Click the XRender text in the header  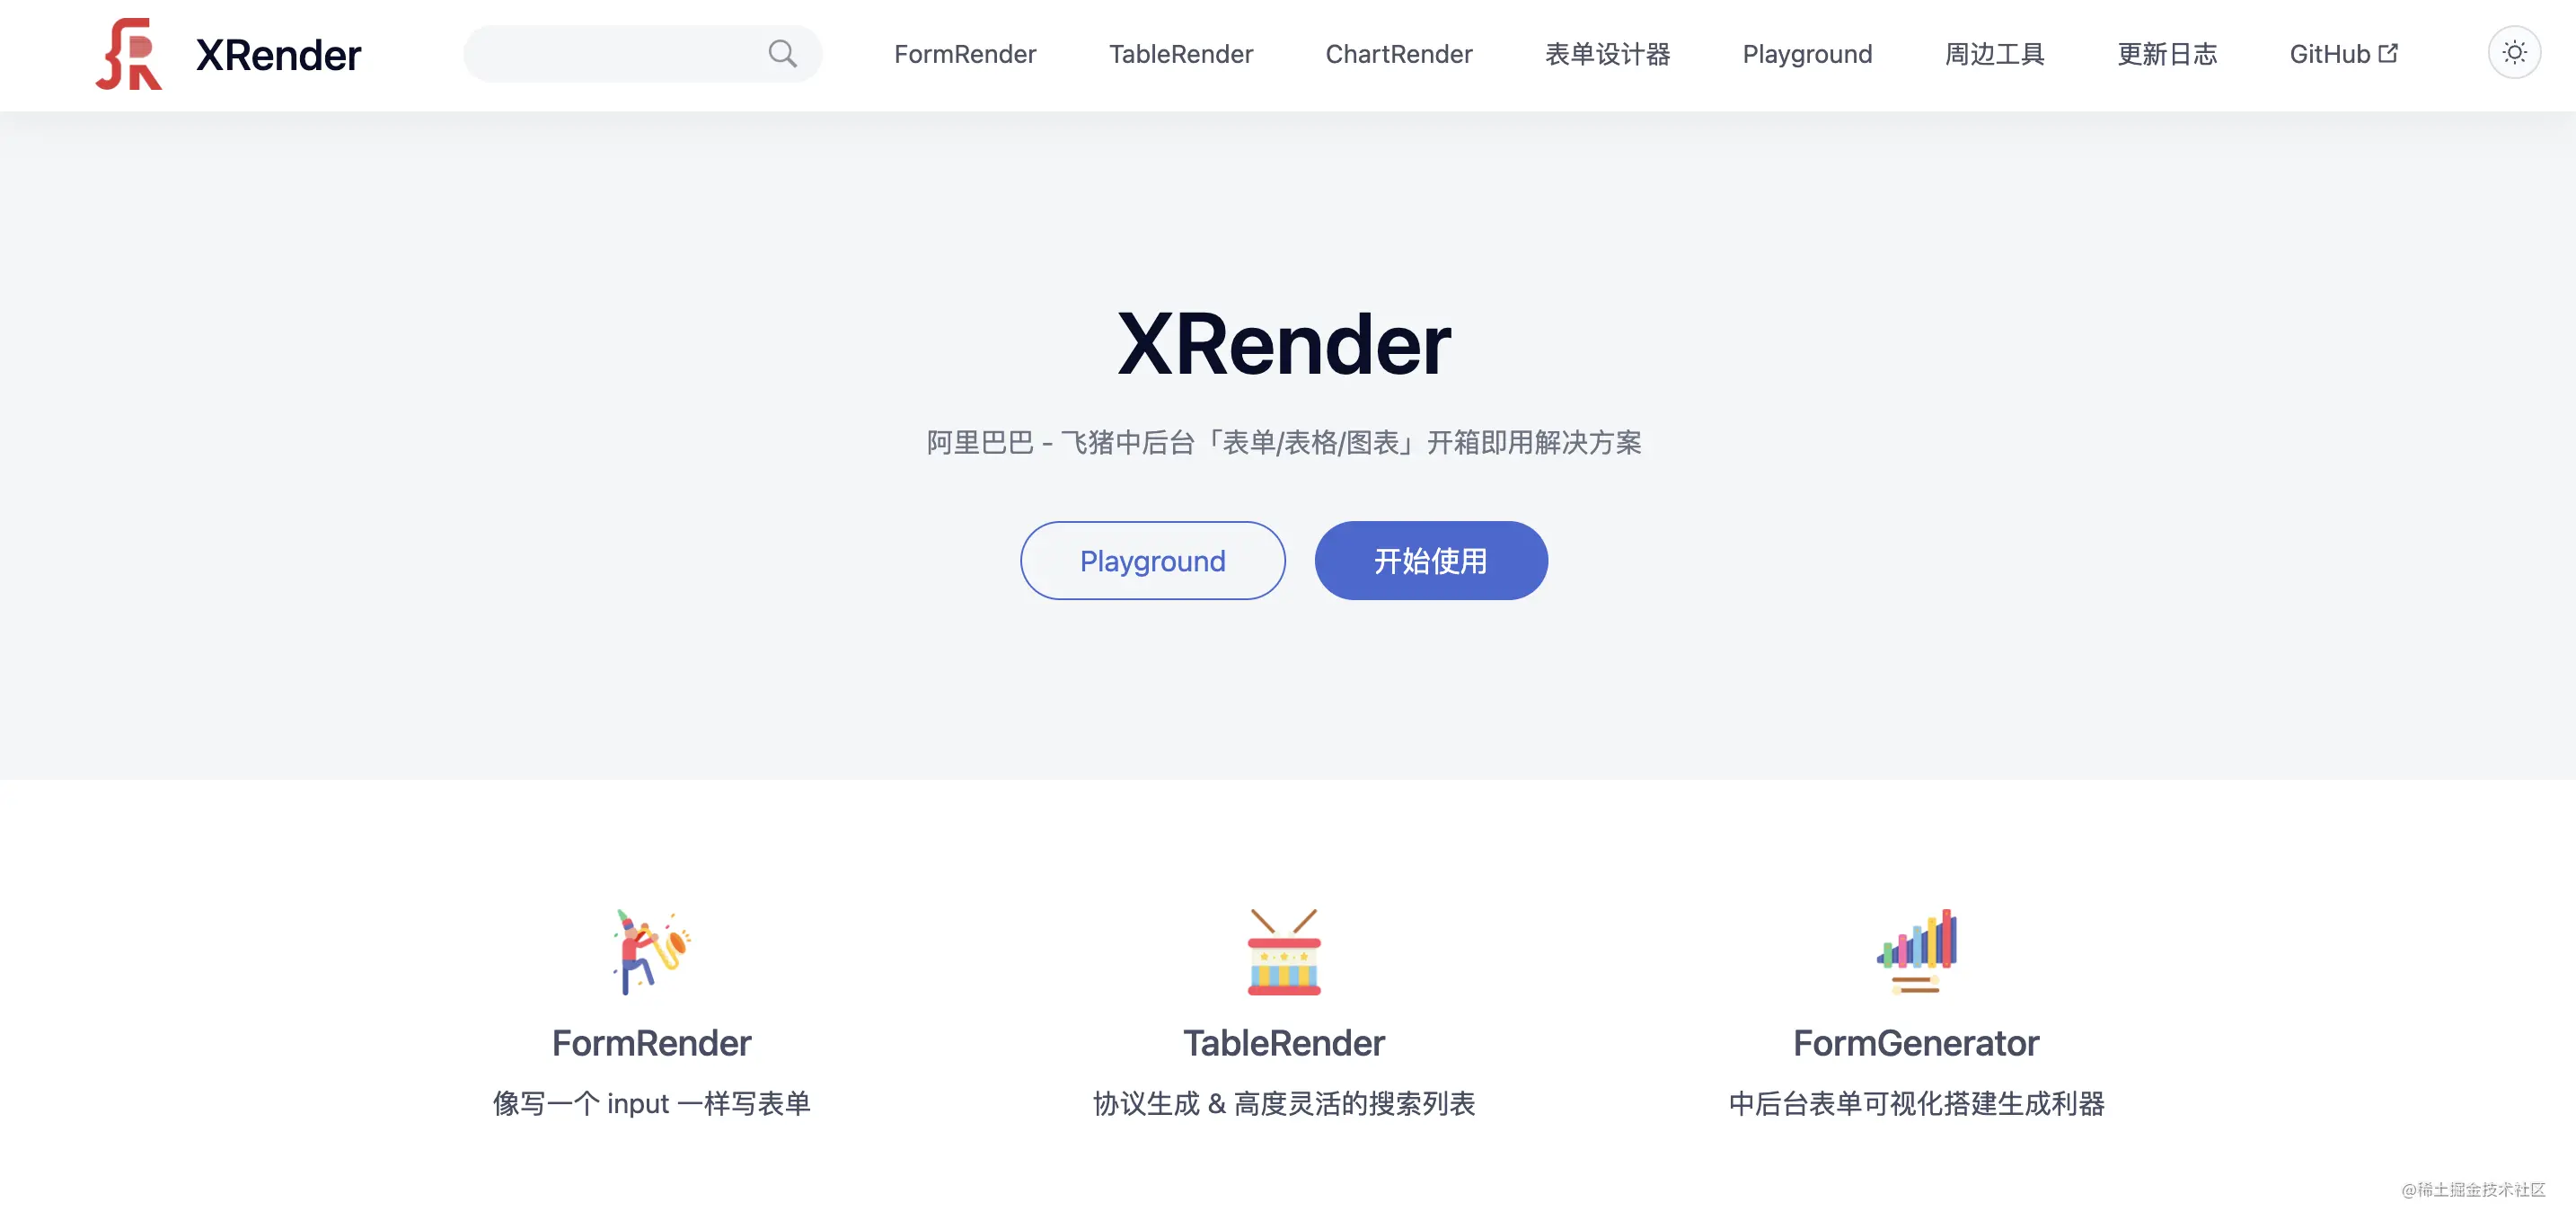point(278,55)
